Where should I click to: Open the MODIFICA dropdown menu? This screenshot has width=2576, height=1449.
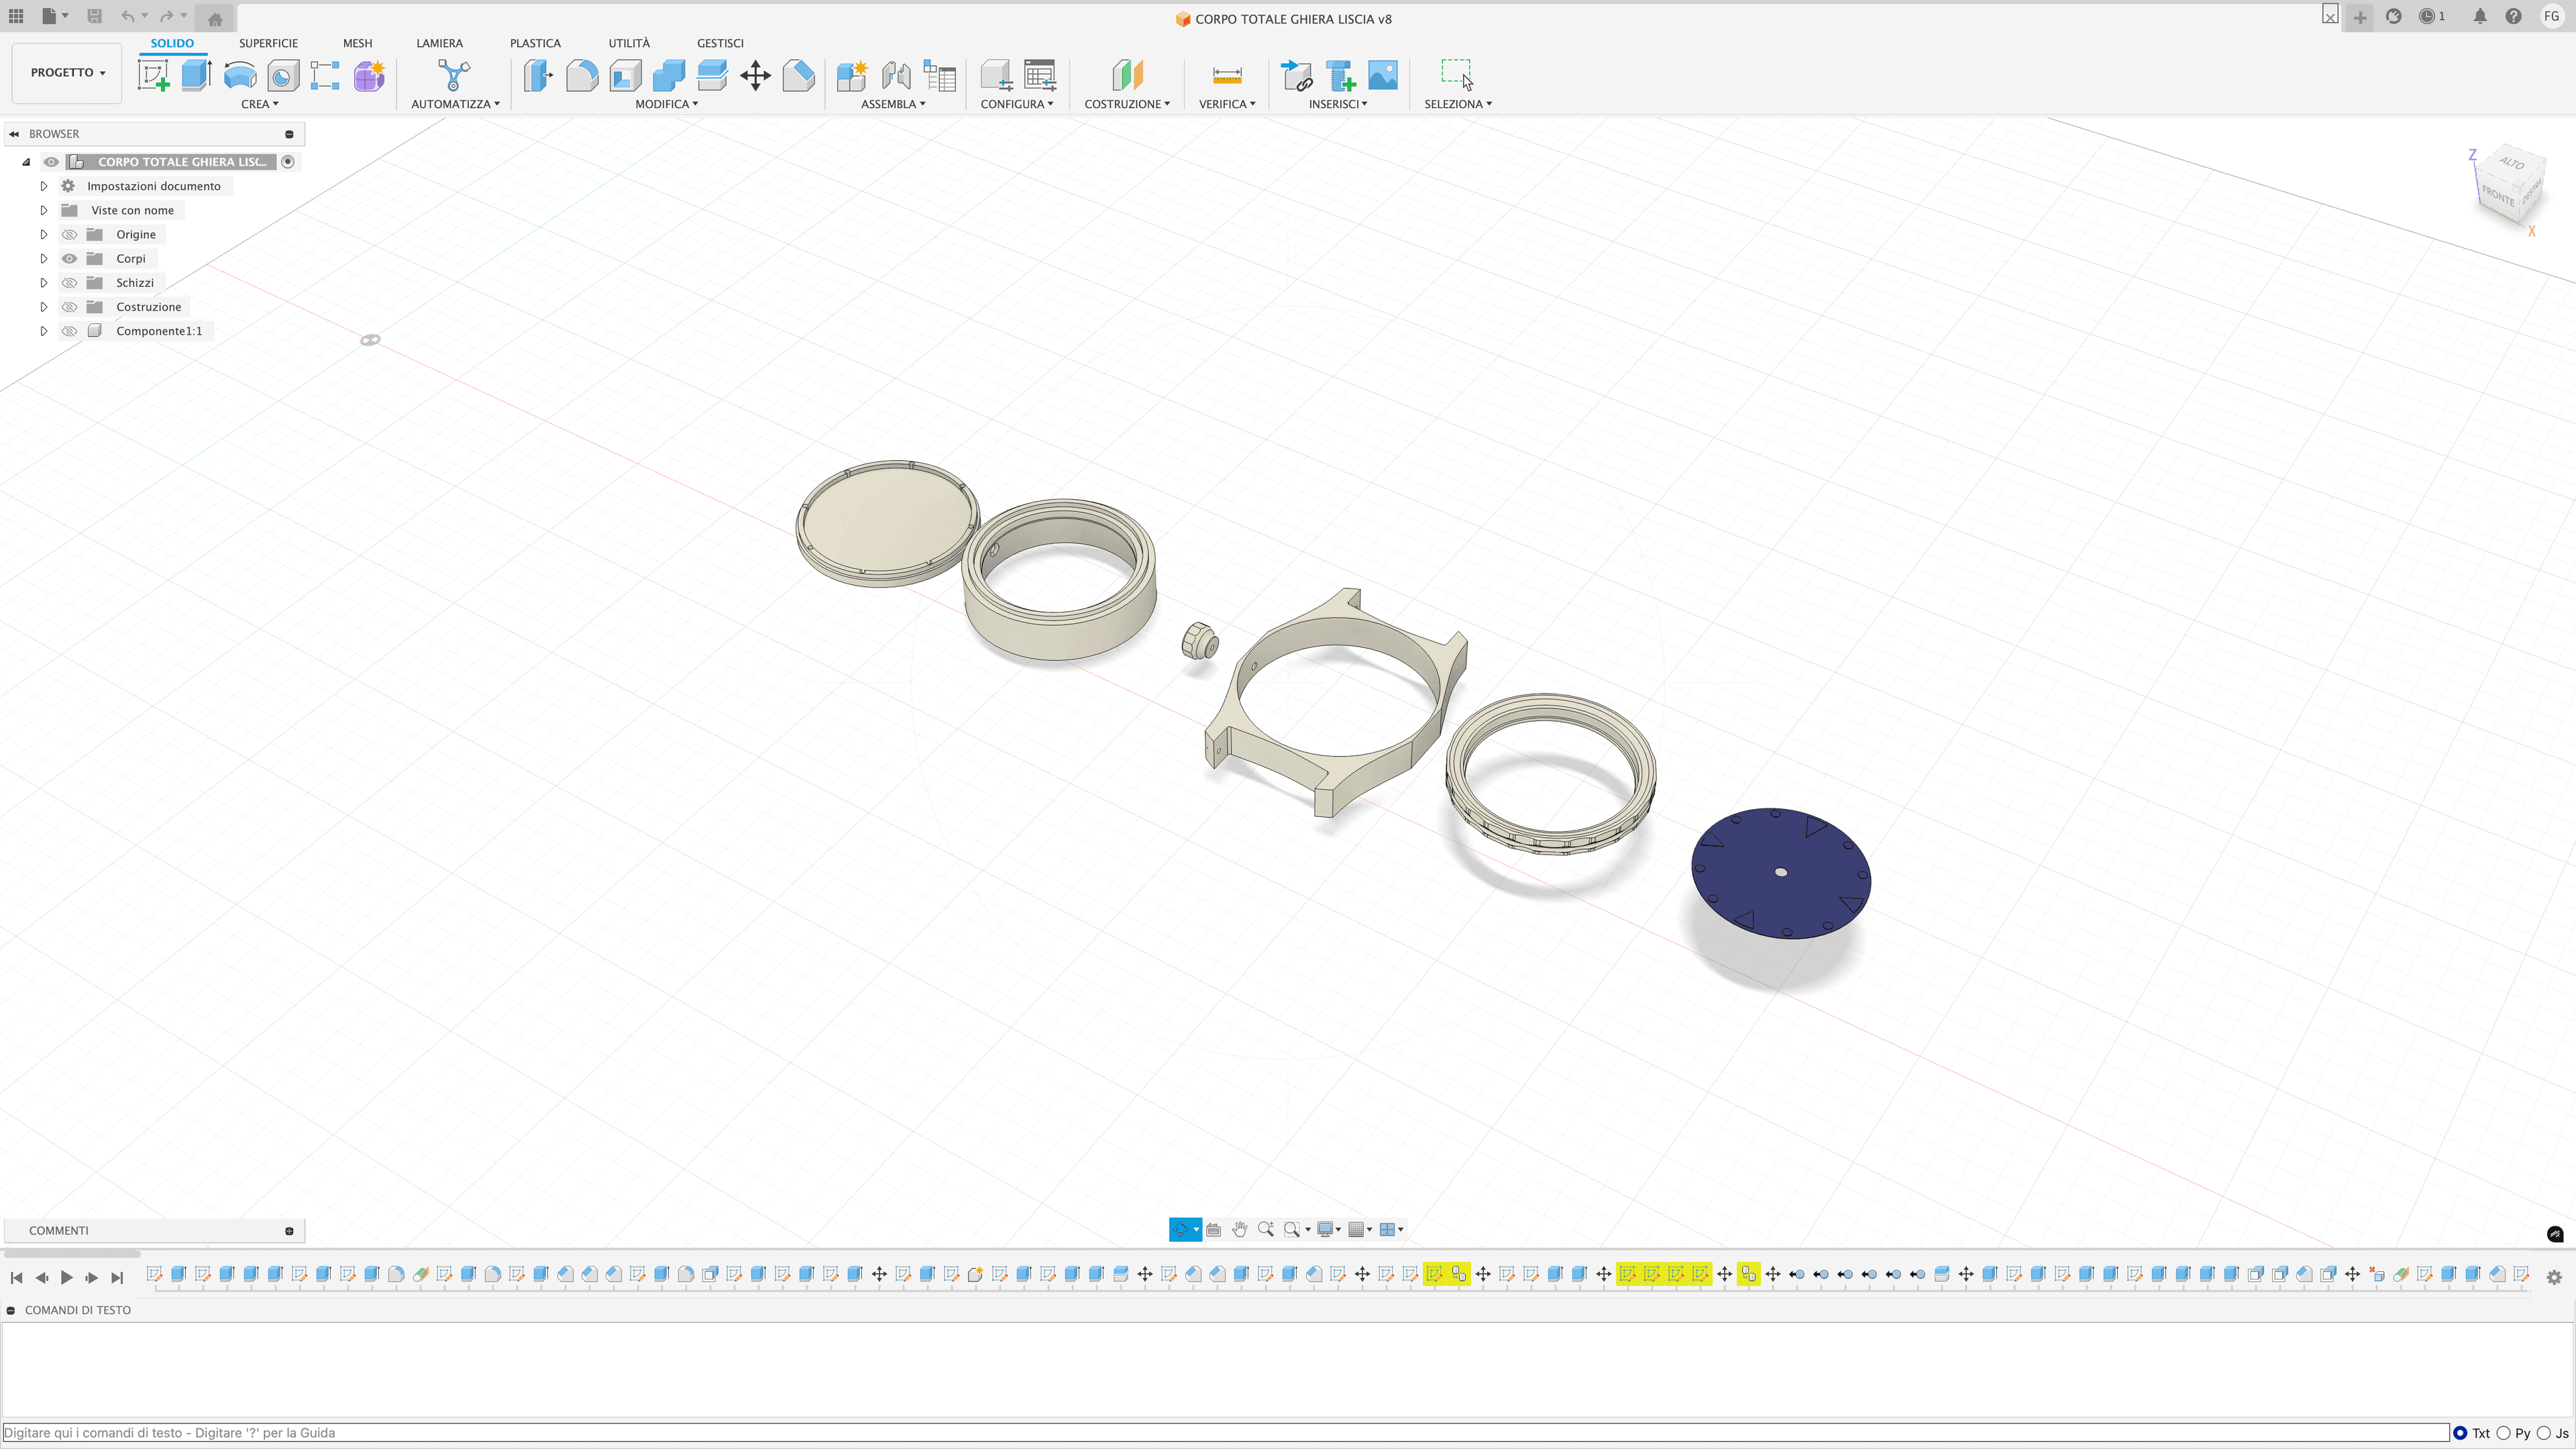pyautogui.click(x=666, y=103)
